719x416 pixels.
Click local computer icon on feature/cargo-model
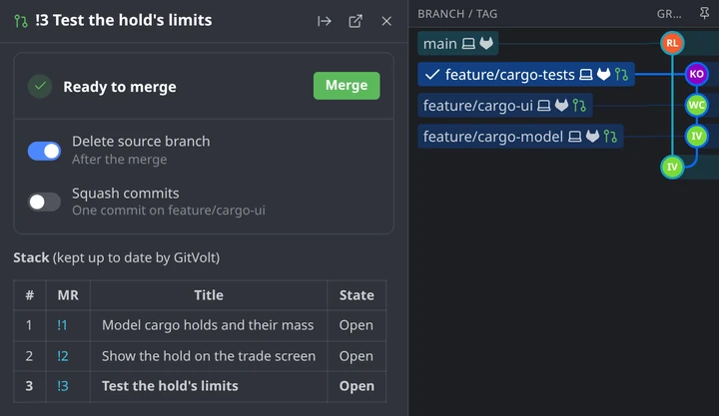point(574,137)
